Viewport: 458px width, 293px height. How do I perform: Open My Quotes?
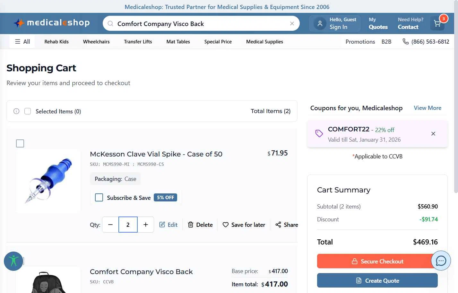[x=378, y=23]
